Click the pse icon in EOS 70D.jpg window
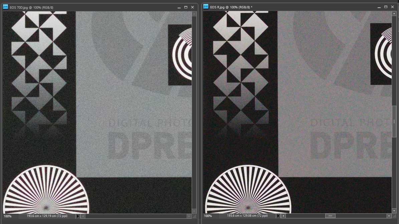 tap(5, 7)
